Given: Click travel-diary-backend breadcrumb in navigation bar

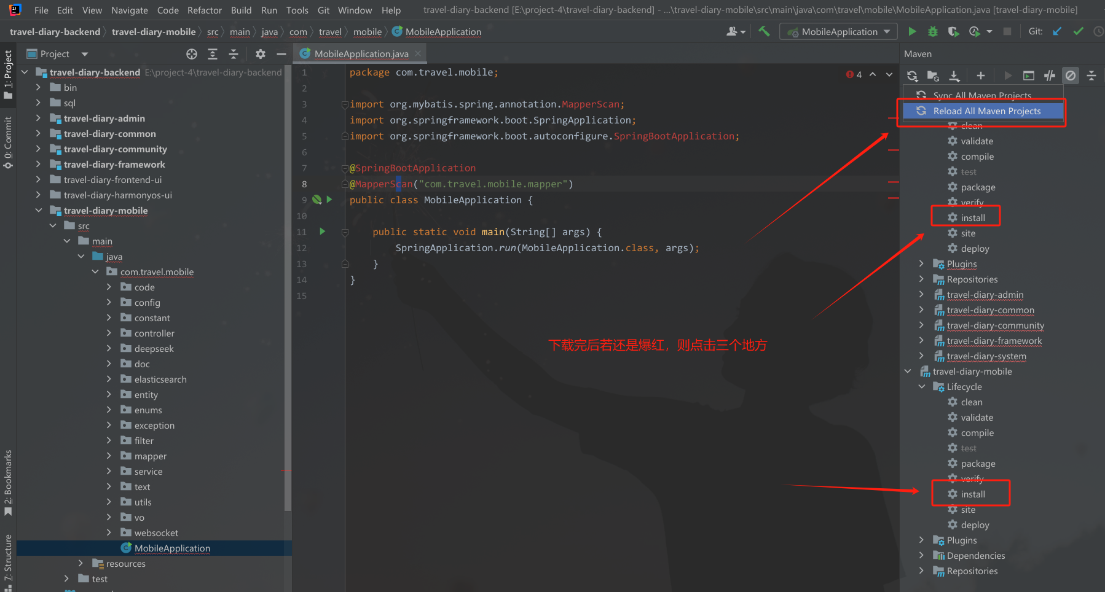Looking at the screenshot, I should click(55, 32).
